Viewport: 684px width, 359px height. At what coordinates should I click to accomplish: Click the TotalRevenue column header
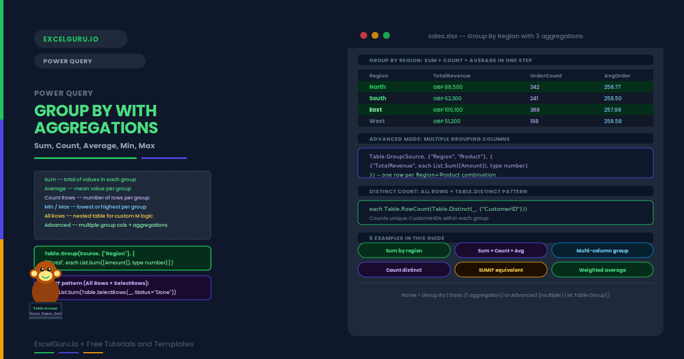[452, 75]
